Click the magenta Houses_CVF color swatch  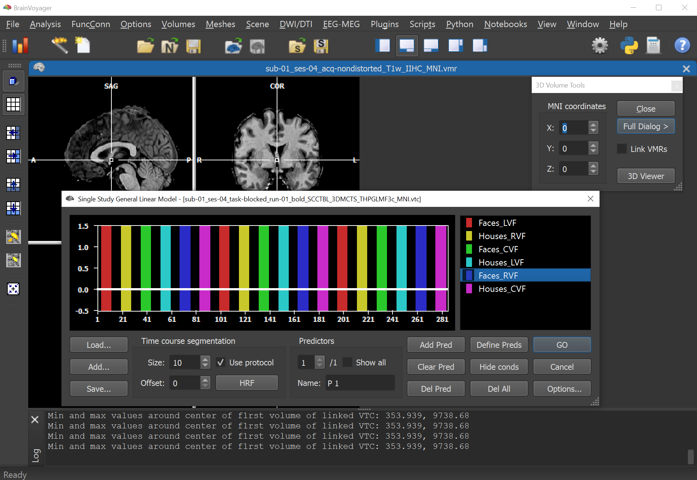(469, 289)
